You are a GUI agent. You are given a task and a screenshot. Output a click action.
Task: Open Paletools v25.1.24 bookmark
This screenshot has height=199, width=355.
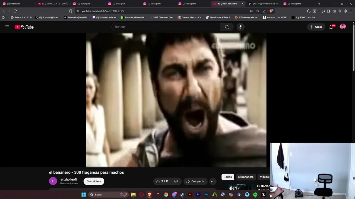click(21, 17)
